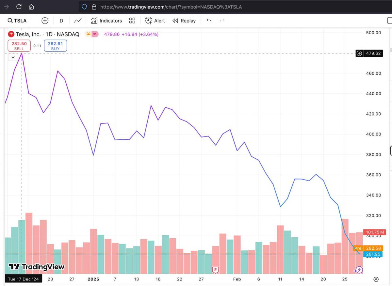Click the Feb axis label
Image resolution: width=392 pixels, height=286 pixels.
tap(237, 279)
